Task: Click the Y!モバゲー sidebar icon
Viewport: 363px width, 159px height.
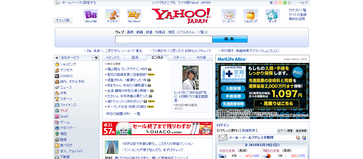Action: tap(57, 128)
